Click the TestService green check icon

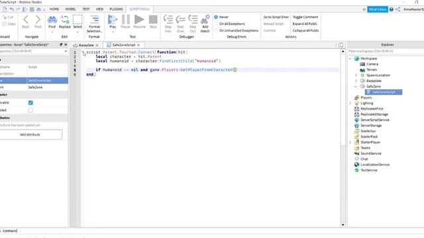coord(356,170)
